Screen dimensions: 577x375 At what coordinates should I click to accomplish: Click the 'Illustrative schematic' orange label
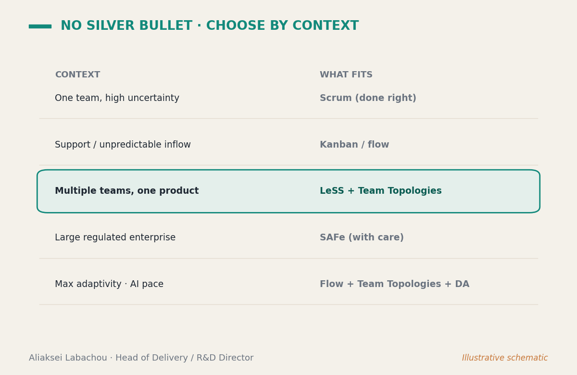[x=505, y=358]
